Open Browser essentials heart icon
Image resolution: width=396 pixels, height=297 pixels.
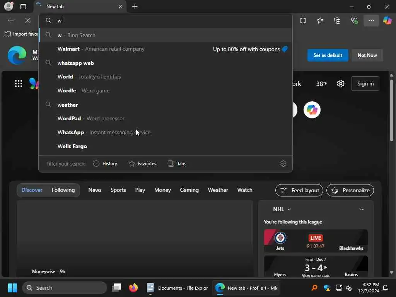tap(354, 20)
